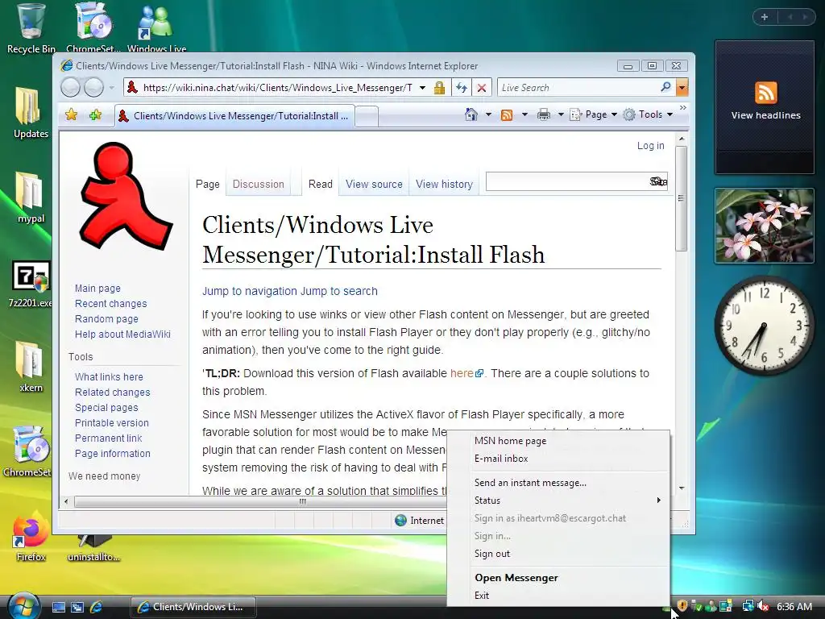Click the Jump to search link
Viewport: 825px width, 619px height.
339,291
